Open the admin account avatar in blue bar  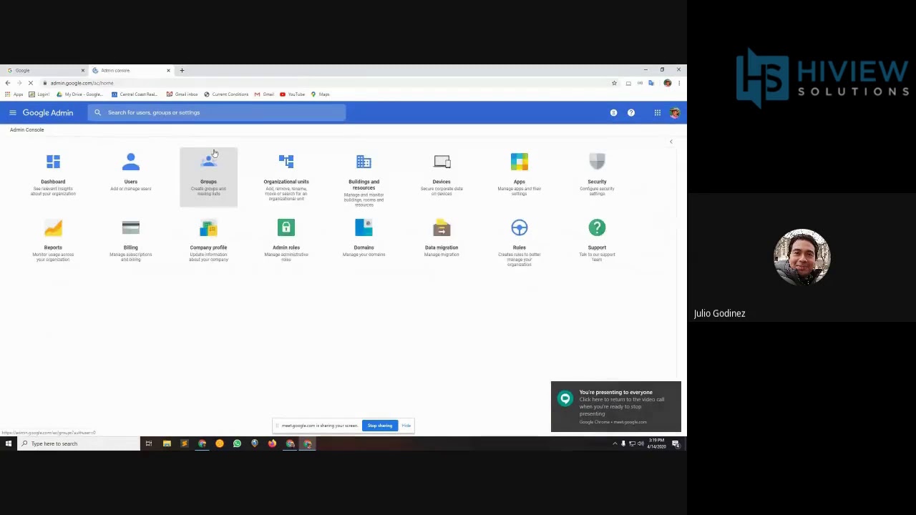[675, 112]
